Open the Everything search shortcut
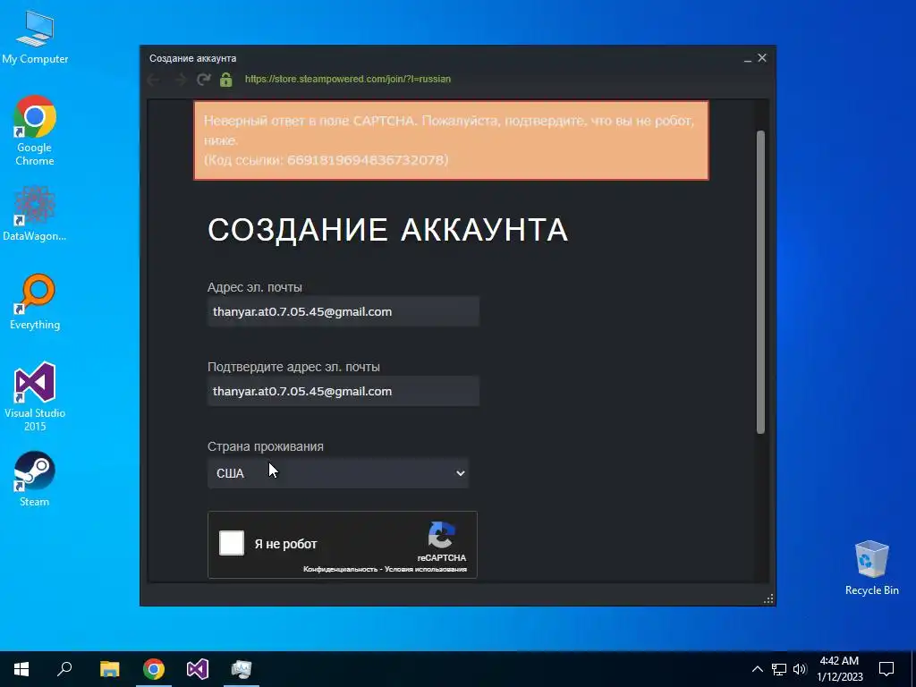 pyautogui.click(x=35, y=301)
